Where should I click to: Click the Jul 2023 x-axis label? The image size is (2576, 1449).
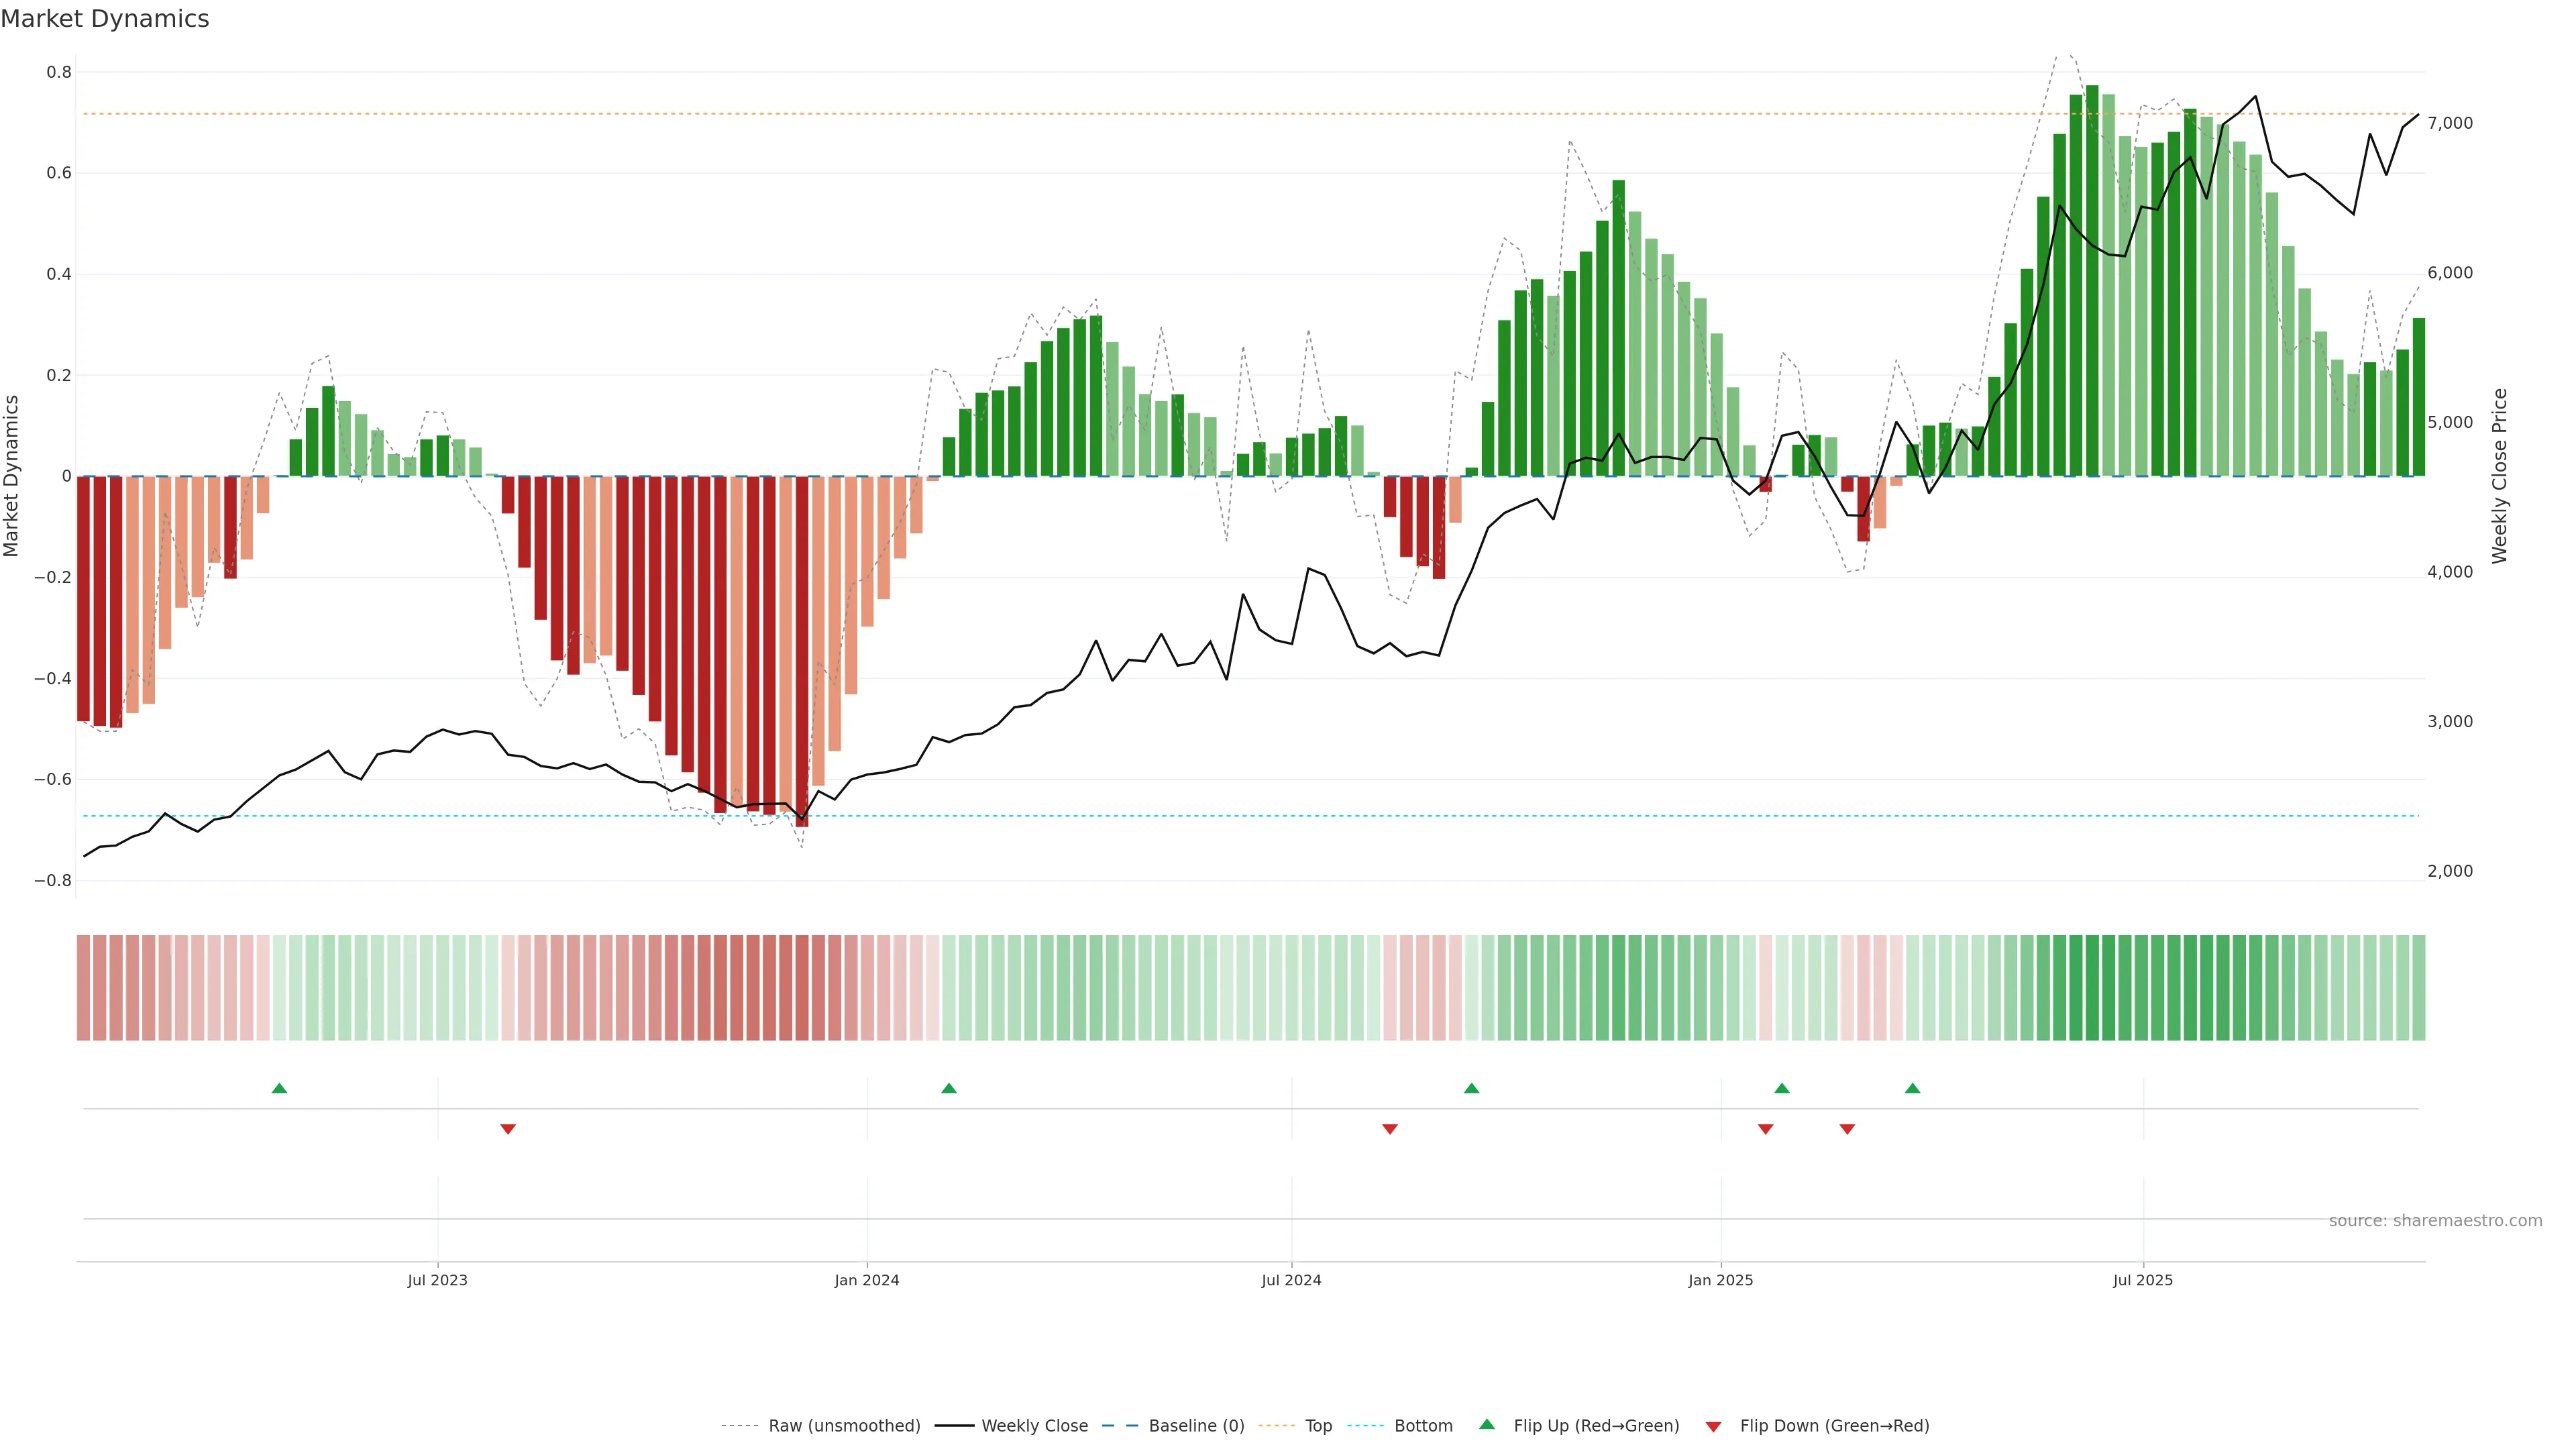[437, 1280]
